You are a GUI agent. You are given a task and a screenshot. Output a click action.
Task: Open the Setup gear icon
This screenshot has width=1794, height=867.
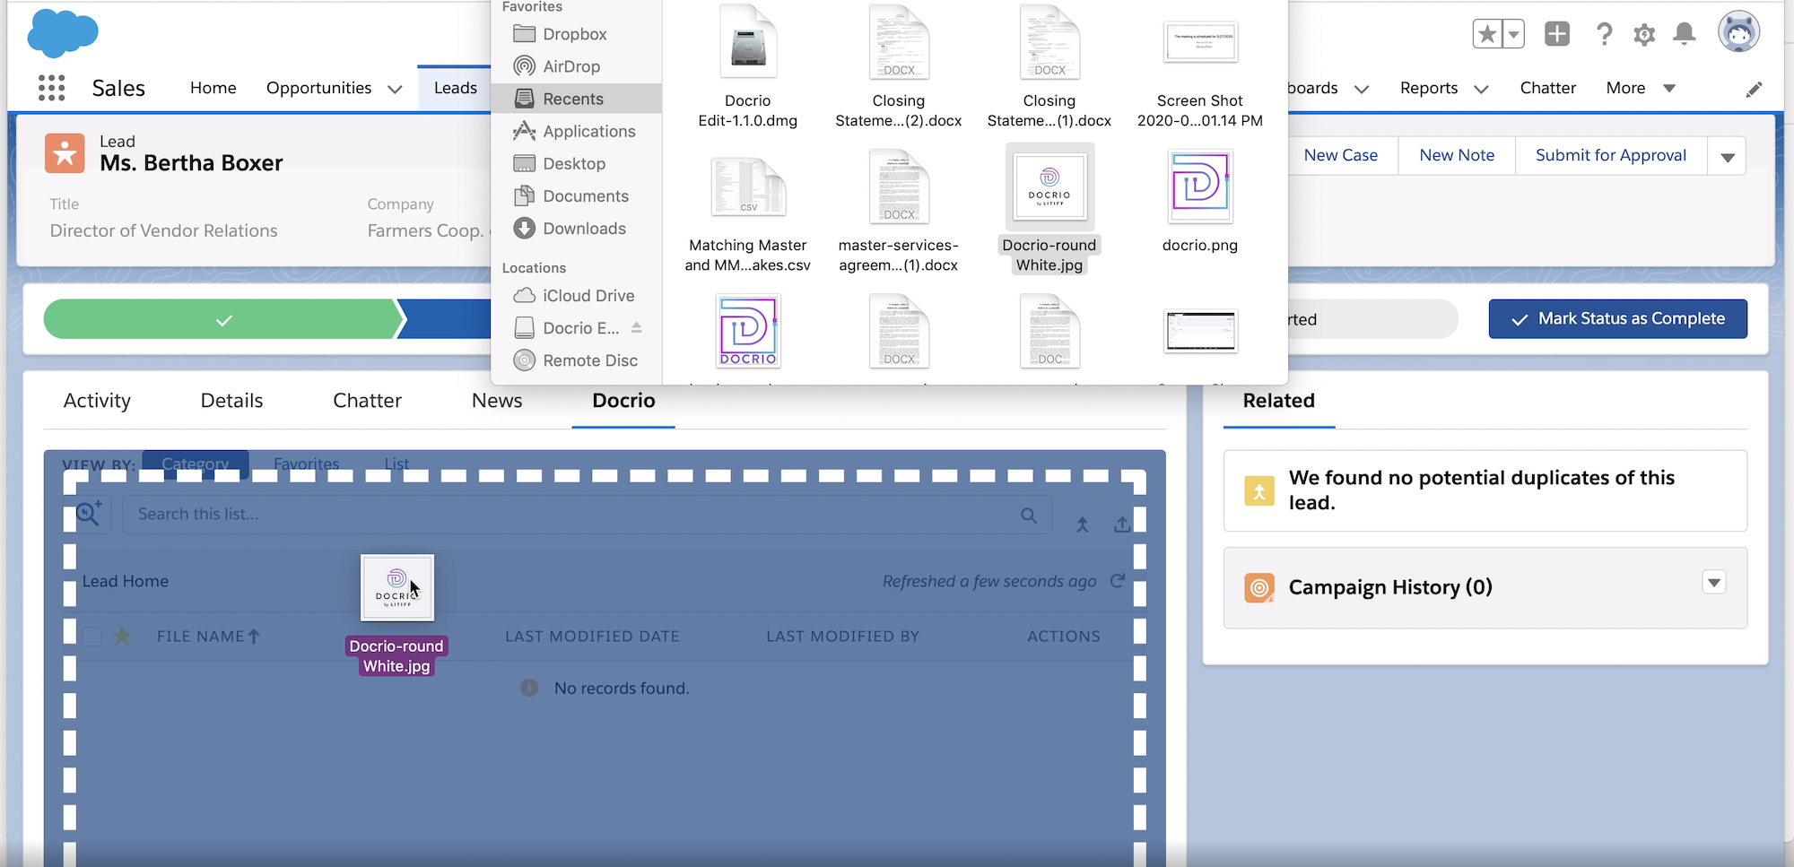point(1644,34)
